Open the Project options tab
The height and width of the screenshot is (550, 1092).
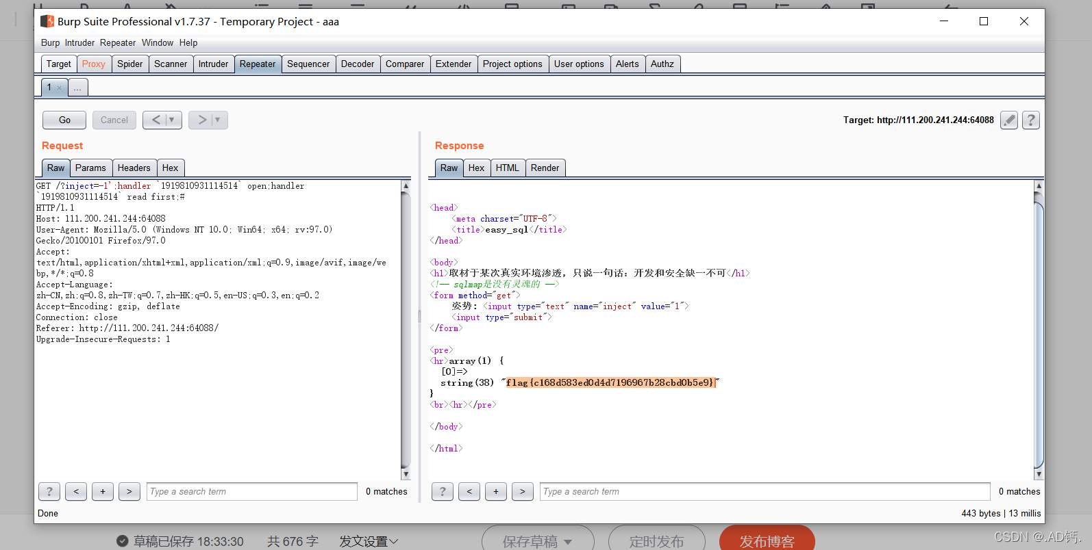(x=512, y=64)
